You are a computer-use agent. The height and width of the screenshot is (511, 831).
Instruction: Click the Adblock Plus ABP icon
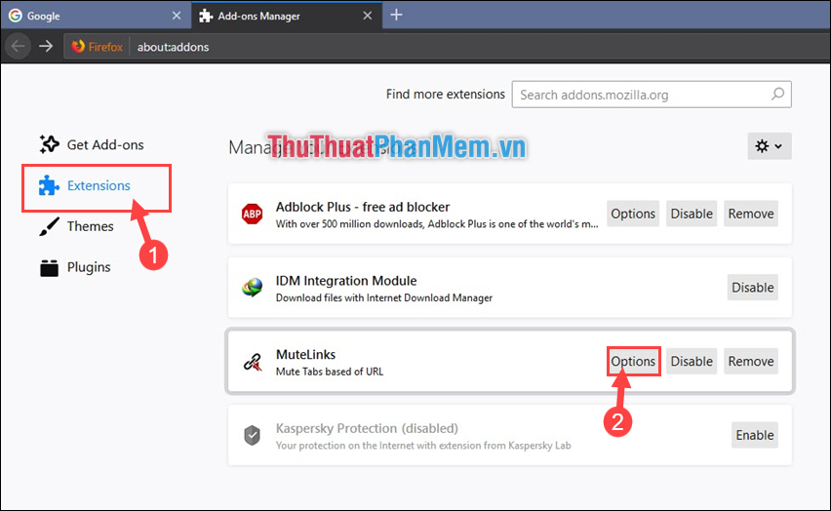pyautogui.click(x=252, y=214)
